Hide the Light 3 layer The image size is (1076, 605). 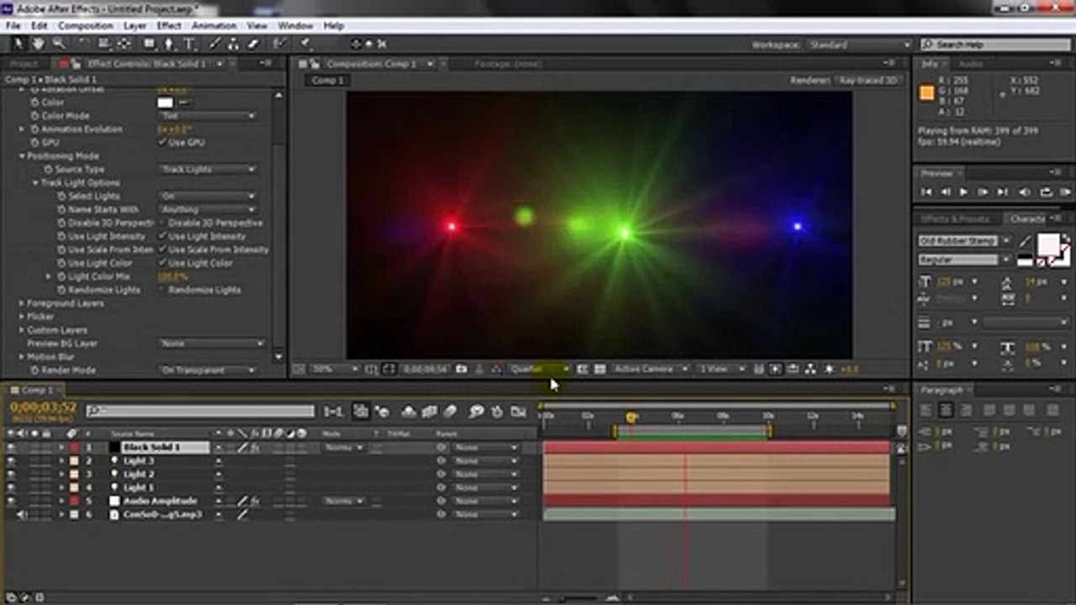11,460
